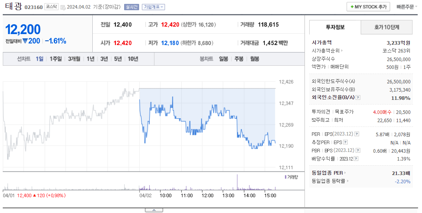The image size is (422, 213).
Task: Click the 외국인보유주식수 value 3,175,340
Action: coord(400,90)
